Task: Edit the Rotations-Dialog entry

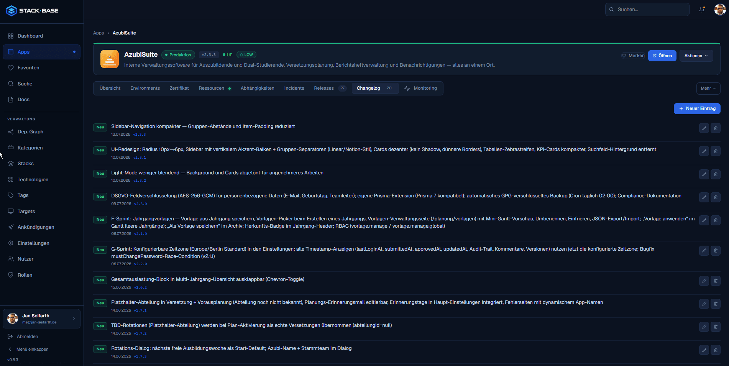Action: (704, 350)
